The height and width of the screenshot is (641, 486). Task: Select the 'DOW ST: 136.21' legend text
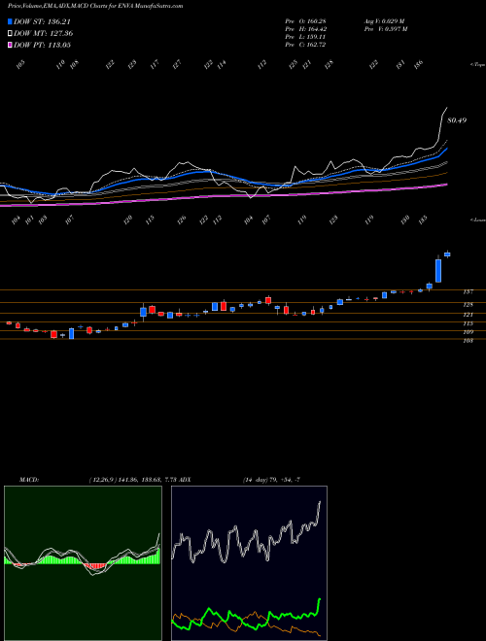pos(42,21)
